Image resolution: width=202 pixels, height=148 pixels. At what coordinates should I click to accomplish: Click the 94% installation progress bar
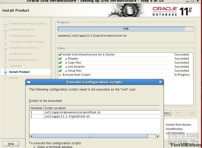pyautogui.click(x=126, y=29)
